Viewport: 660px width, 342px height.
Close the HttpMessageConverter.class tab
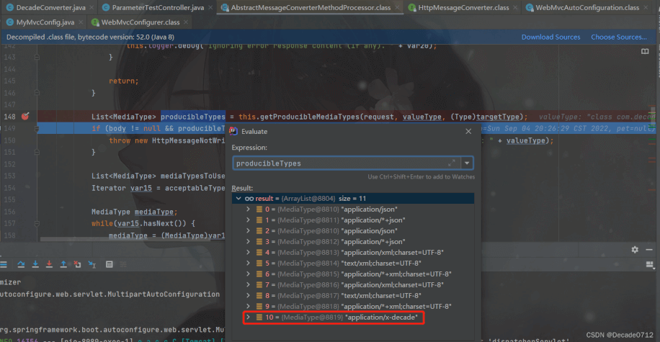pos(514,8)
